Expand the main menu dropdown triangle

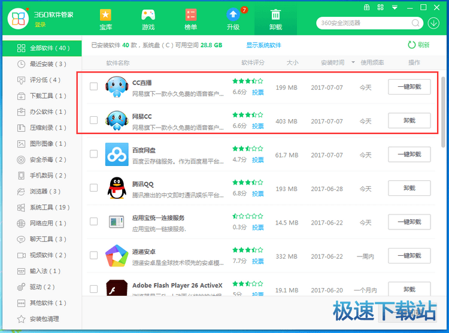coord(395,8)
